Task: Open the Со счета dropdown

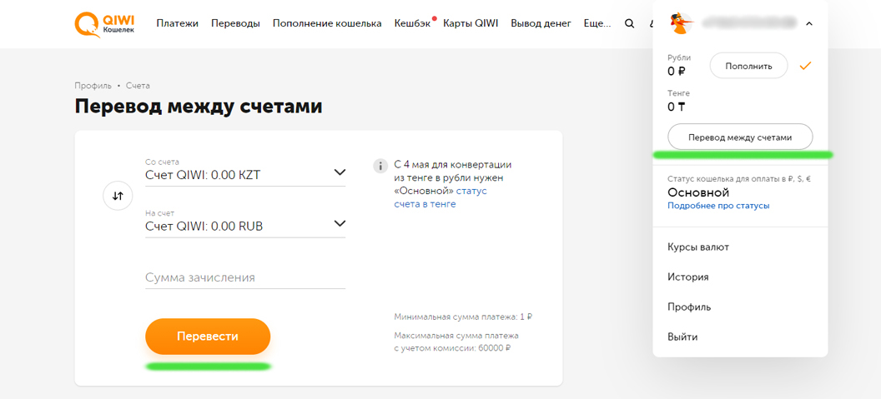Action: click(x=245, y=172)
